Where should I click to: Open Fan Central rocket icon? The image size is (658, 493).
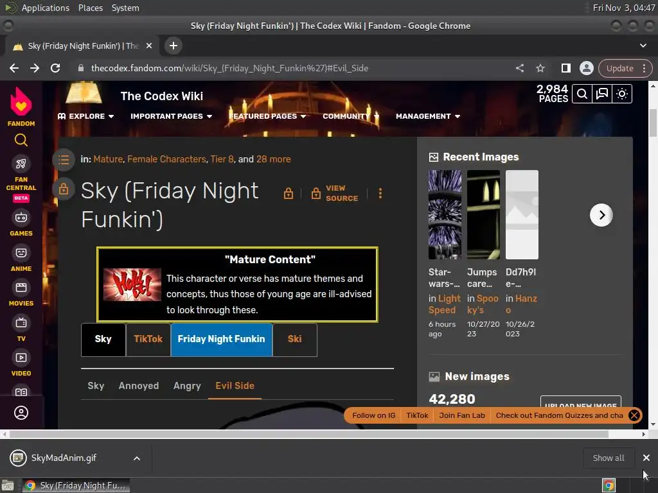21,164
